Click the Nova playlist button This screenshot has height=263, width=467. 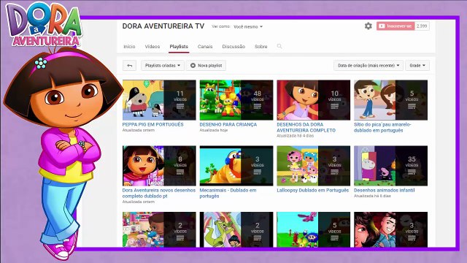(x=206, y=66)
